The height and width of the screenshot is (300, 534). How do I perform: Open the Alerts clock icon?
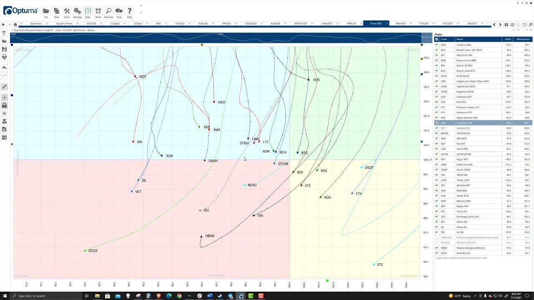click(98, 11)
